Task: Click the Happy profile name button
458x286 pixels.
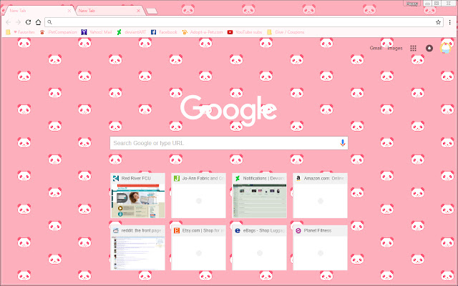Action: click(412, 4)
